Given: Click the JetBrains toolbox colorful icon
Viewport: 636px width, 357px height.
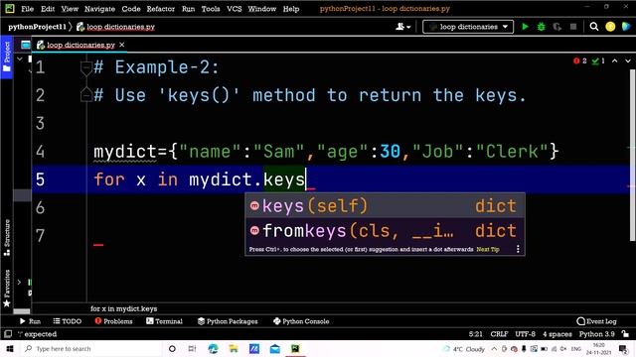Looking at the screenshot, I should [x=626, y=27].
